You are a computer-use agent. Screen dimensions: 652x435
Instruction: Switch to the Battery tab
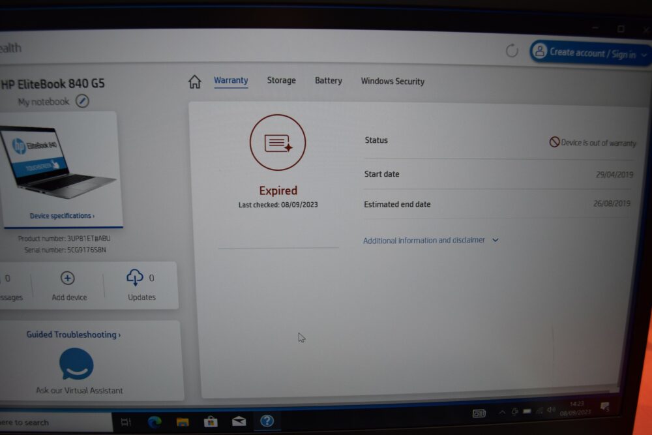click(328, 81)
